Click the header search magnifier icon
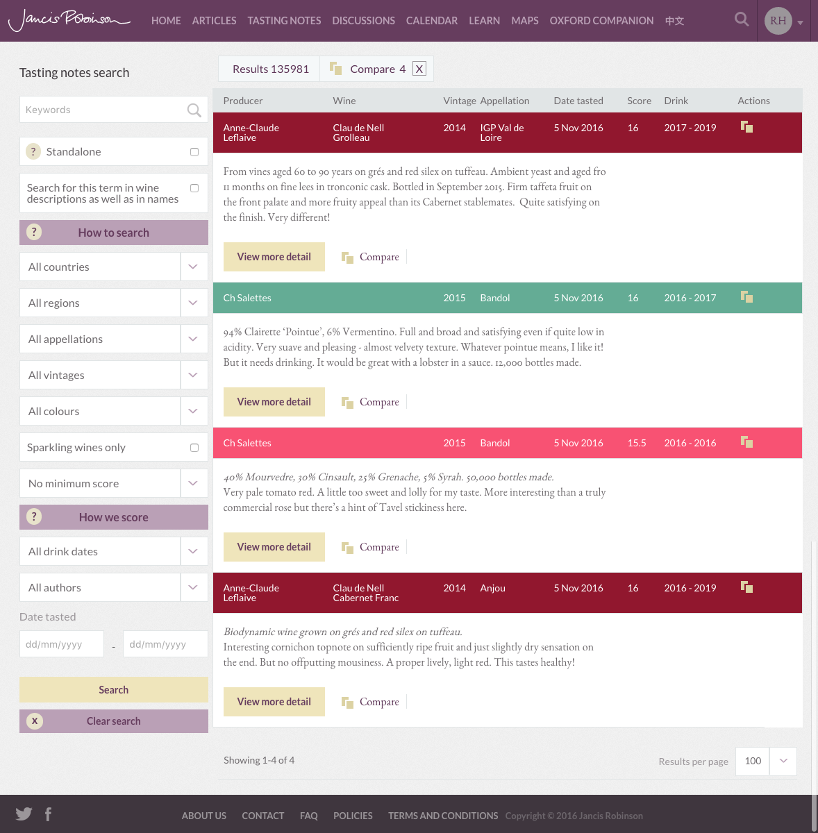The image size is (818, 833). click(x=742, y=19)
